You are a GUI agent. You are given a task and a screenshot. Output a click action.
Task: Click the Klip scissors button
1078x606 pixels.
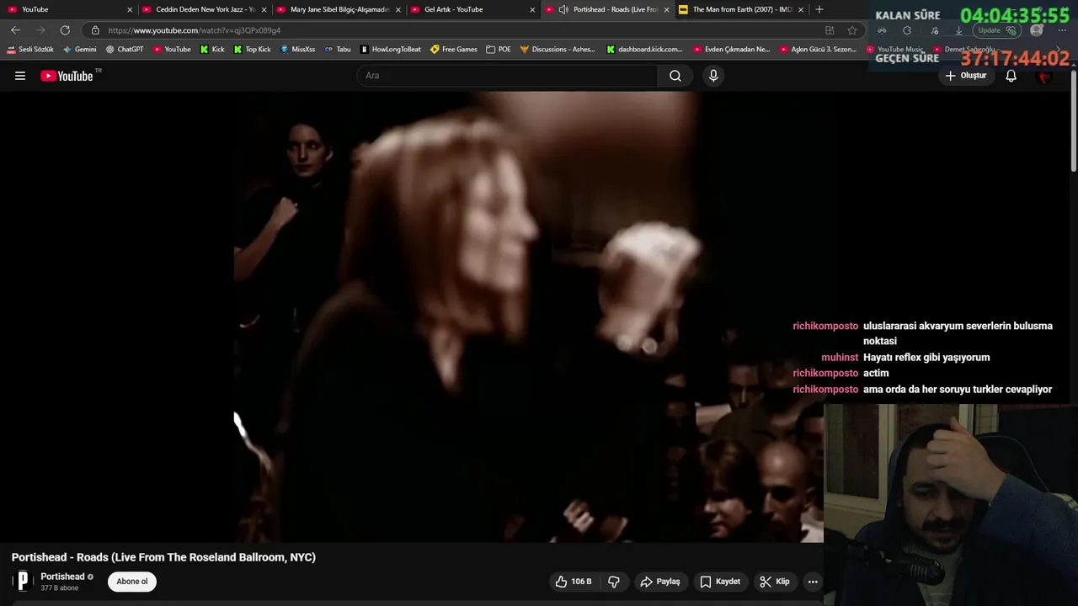[x=775, y=582]
